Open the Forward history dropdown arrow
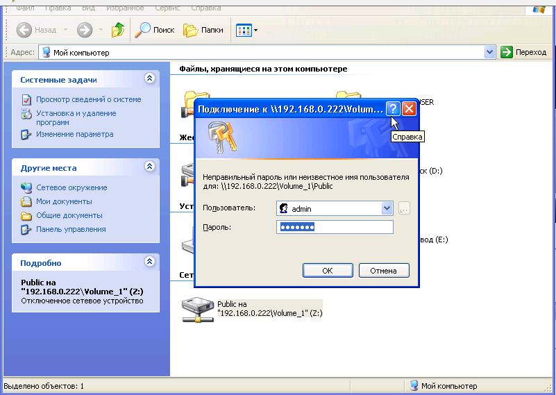The image size is (556, 395). (101, 30)
